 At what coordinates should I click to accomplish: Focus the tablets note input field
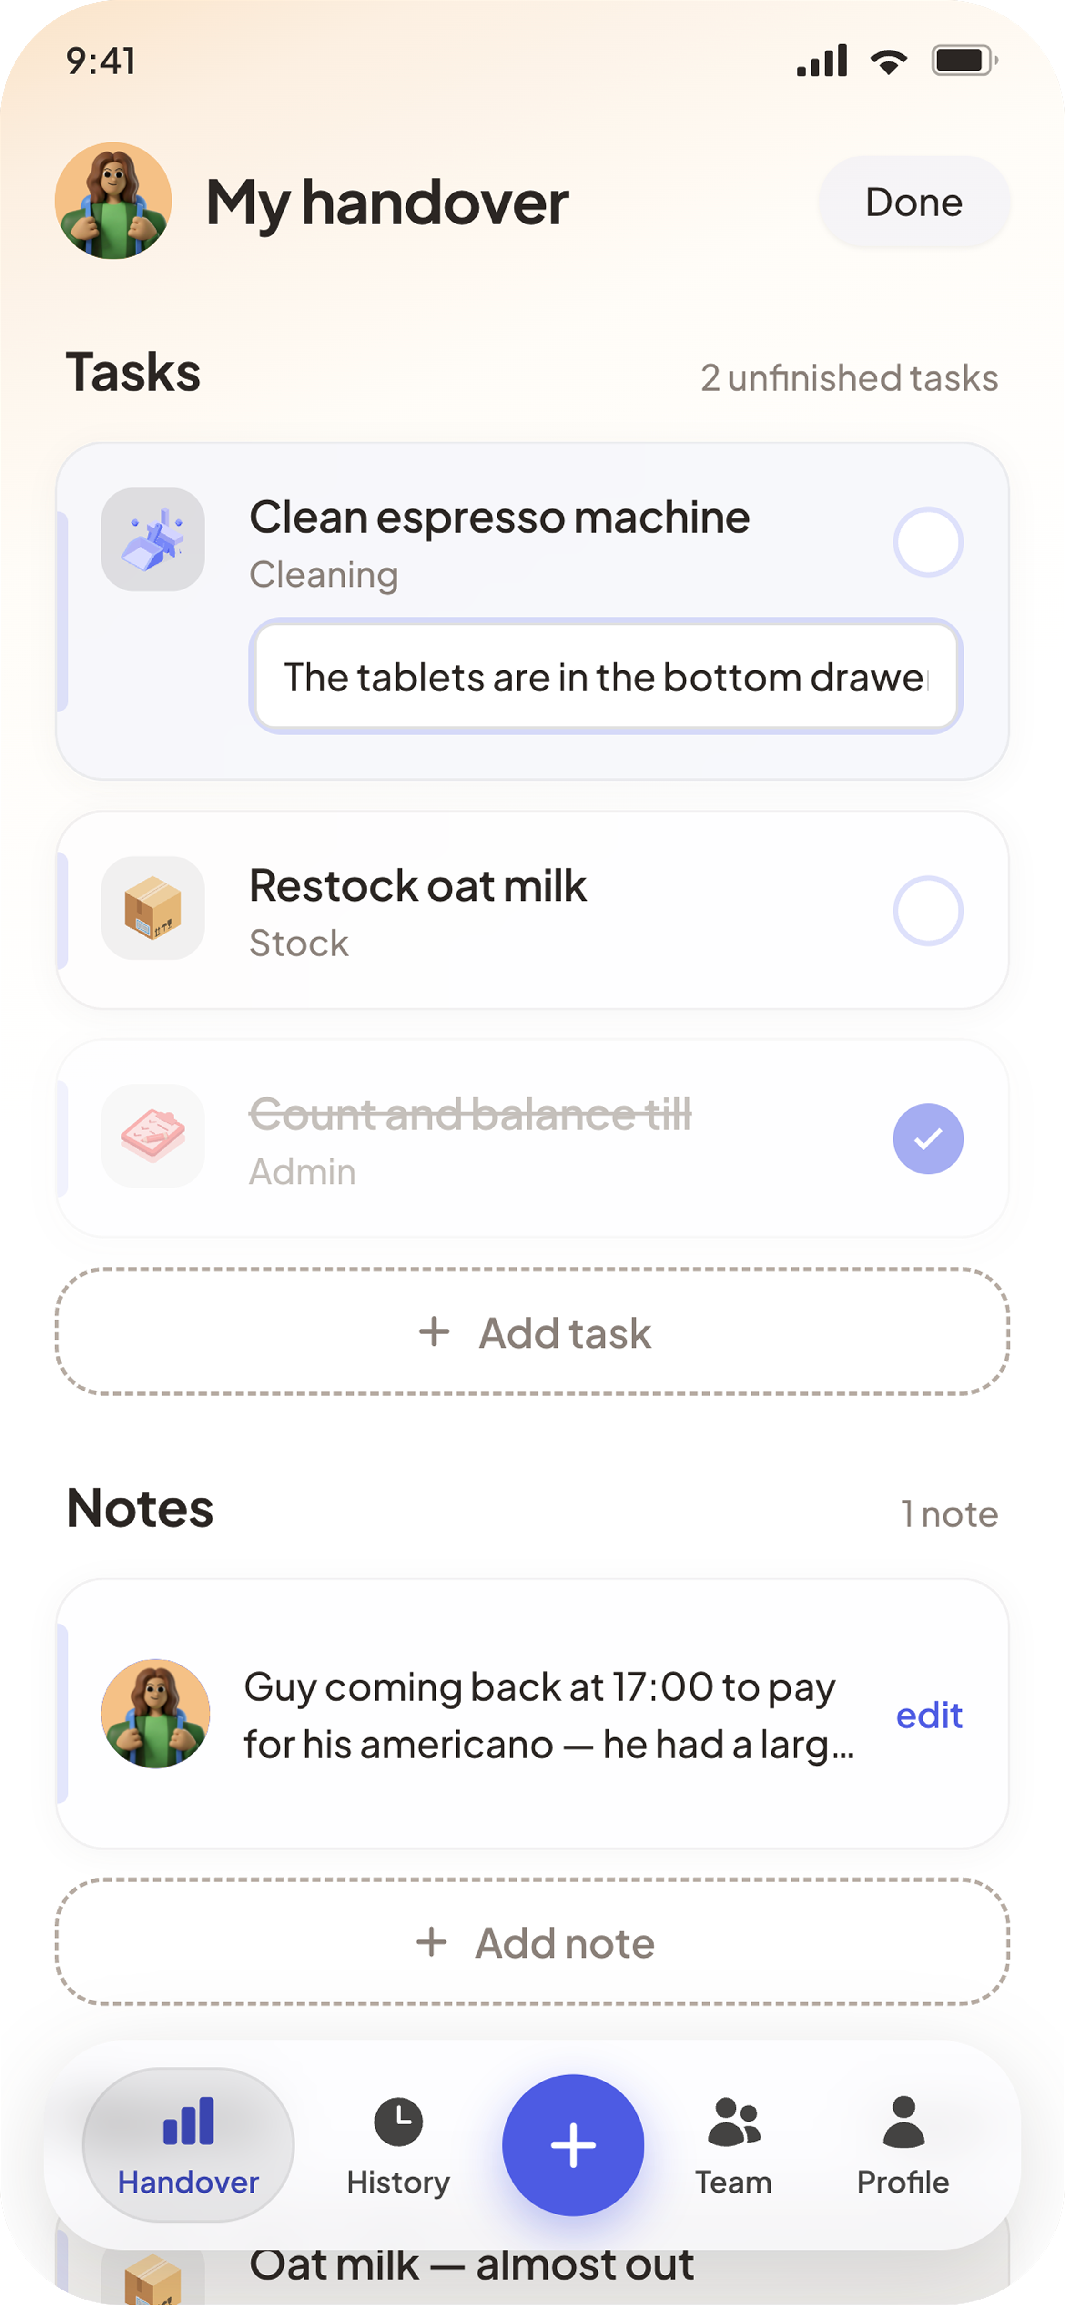pyautogui.click(x=606, y=676)
